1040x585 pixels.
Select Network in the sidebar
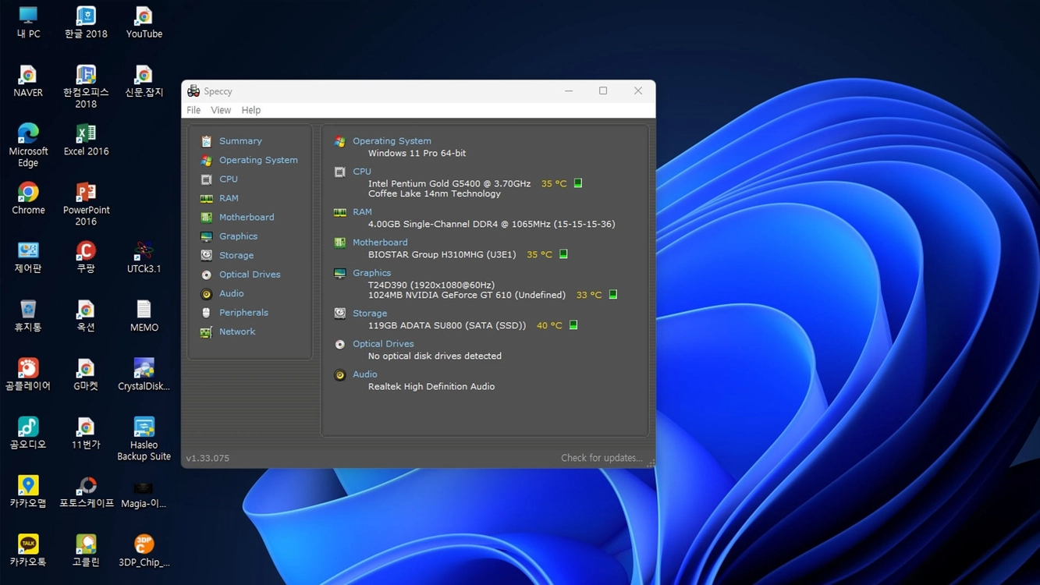point(237,331)
